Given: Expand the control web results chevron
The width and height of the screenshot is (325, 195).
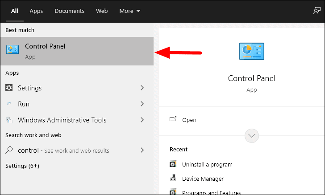Looking at the screenshot, I should click(142, 150).
